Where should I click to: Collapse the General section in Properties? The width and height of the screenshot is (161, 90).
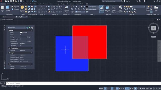pyautogui.click(x=32, y=30)
